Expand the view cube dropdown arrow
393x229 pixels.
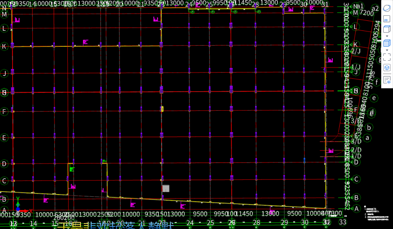[387, 36]
